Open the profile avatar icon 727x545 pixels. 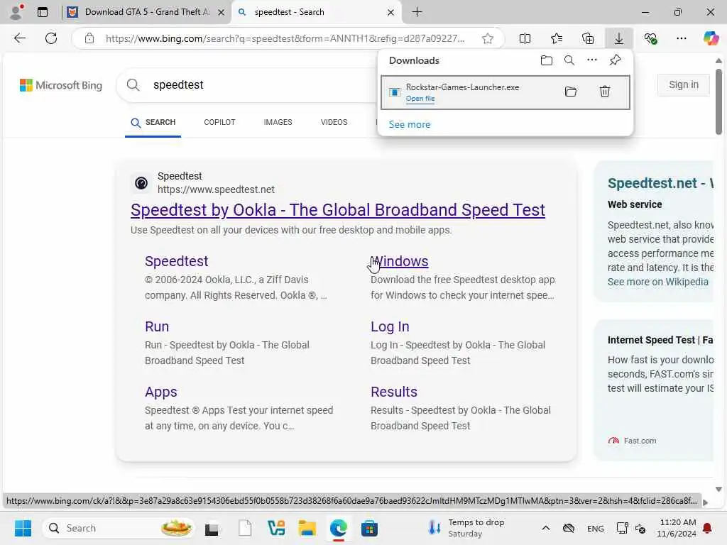click(x=17, y=12)
